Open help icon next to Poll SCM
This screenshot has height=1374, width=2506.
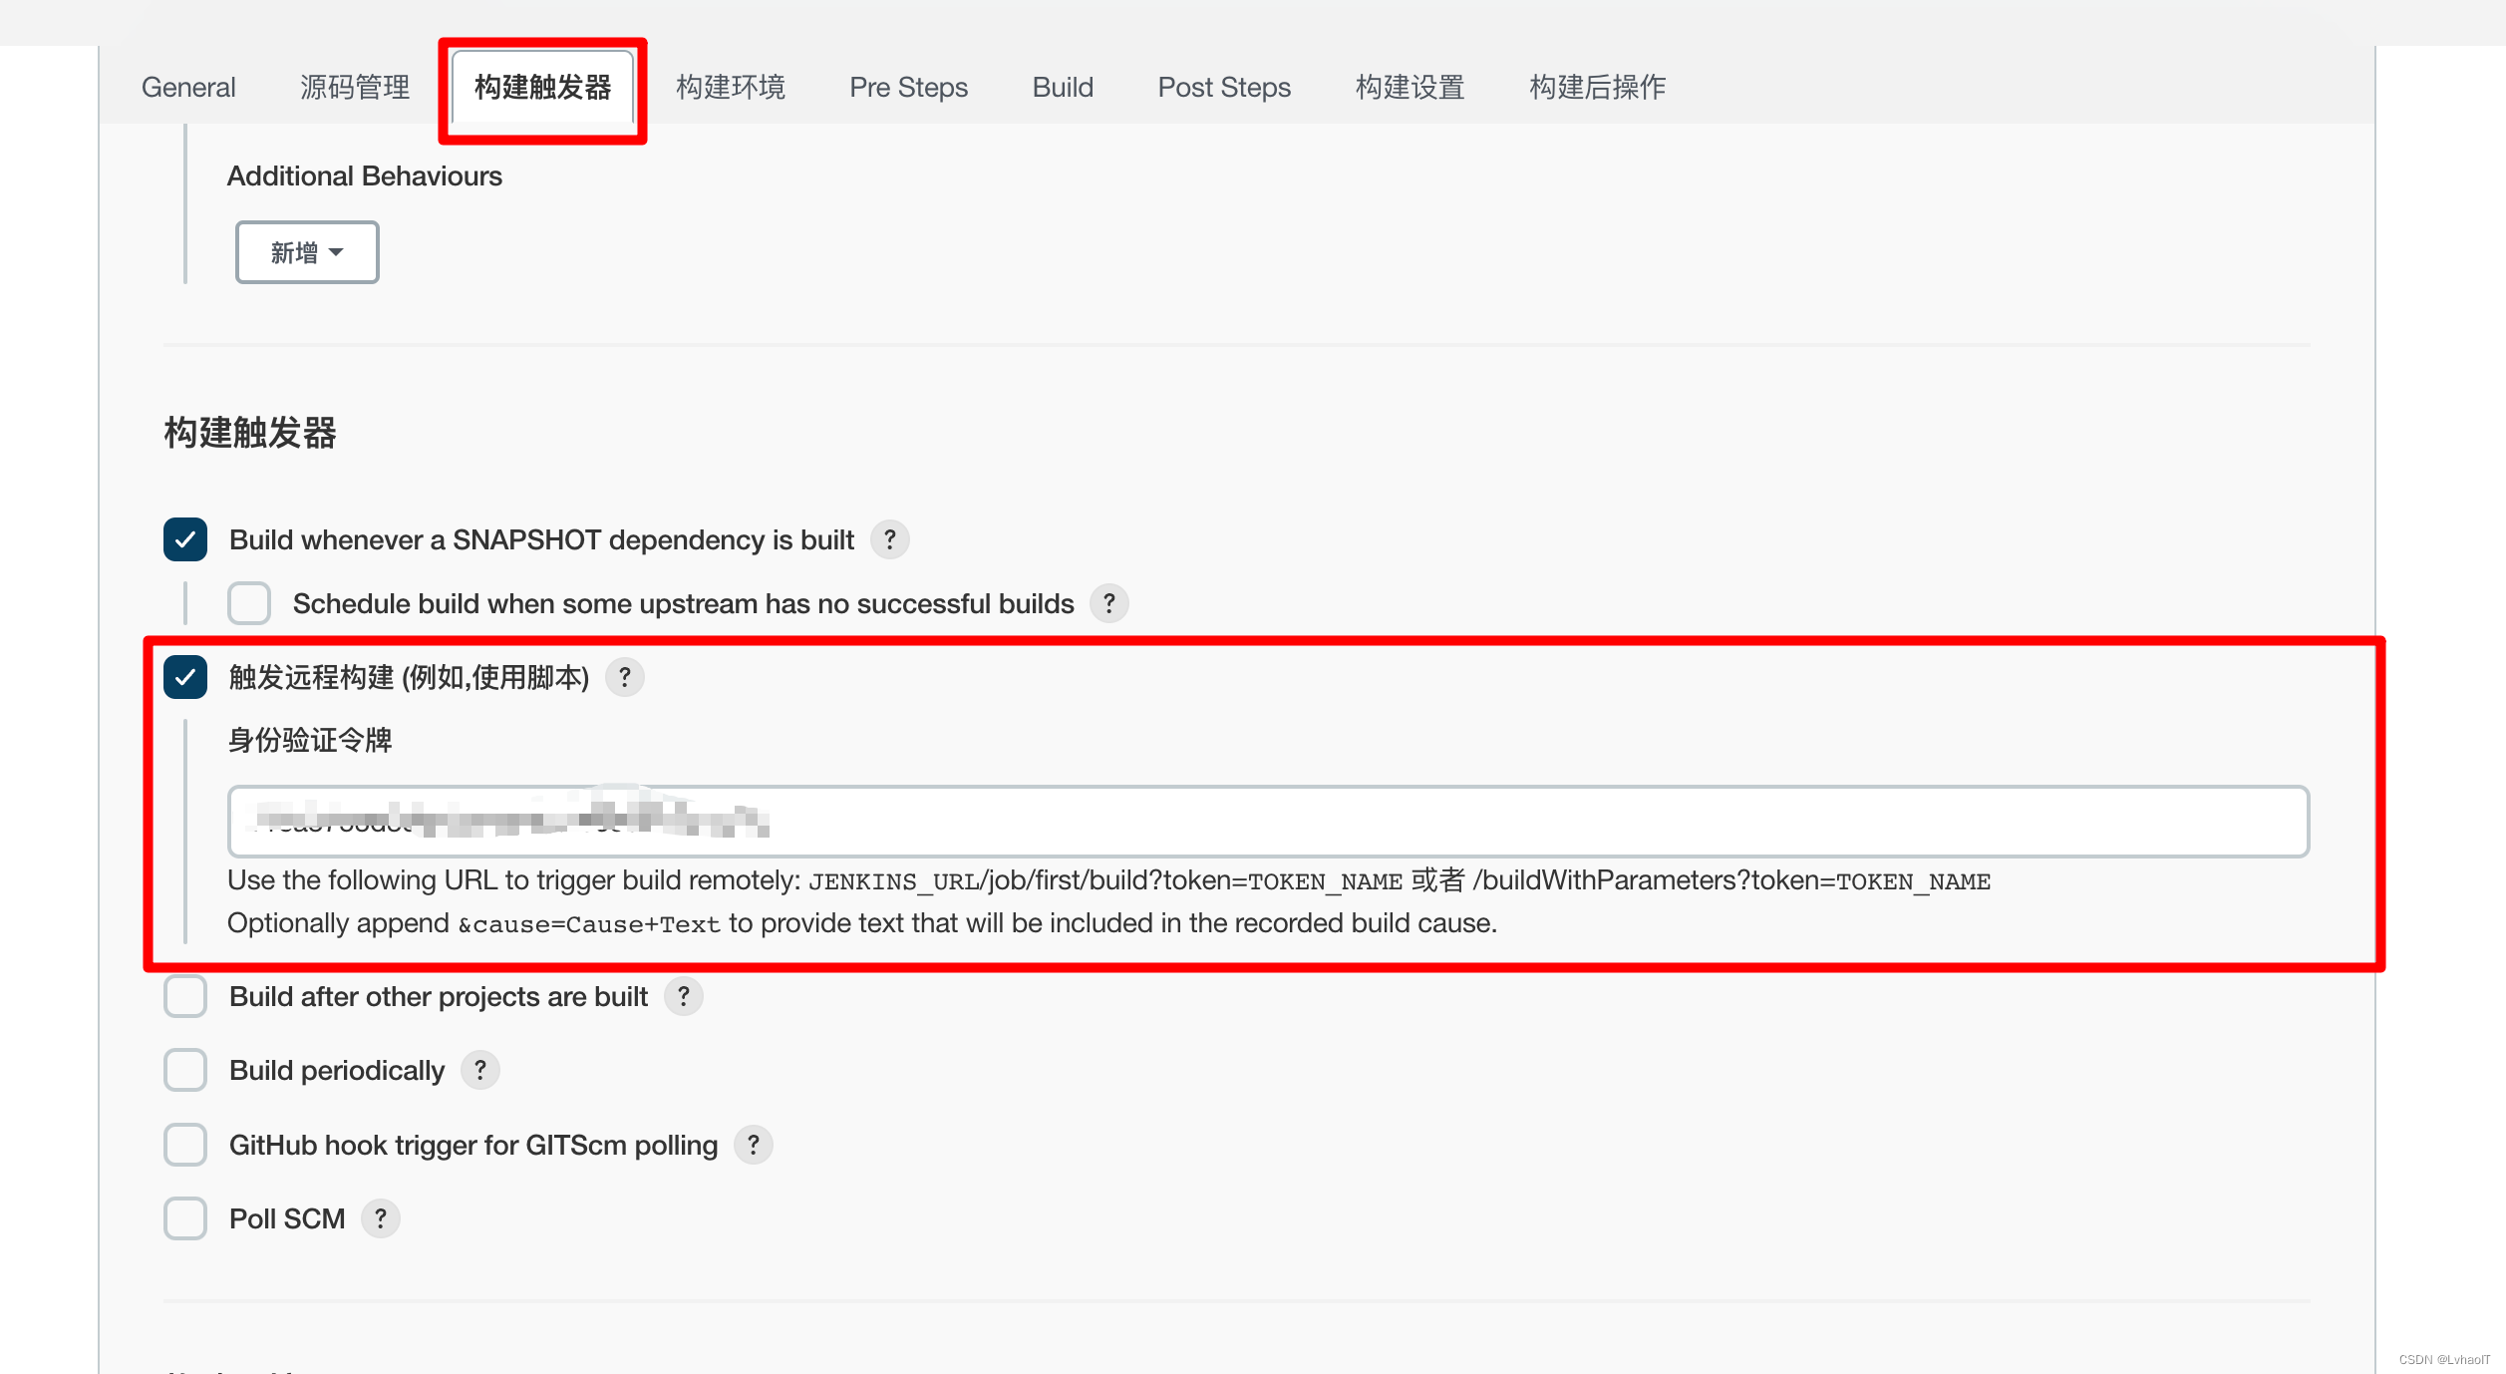pos(380,1218)
